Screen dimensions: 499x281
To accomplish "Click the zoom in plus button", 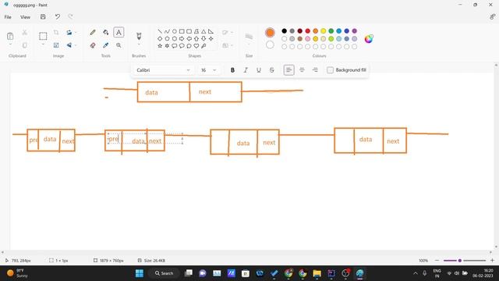I will 492,261.
